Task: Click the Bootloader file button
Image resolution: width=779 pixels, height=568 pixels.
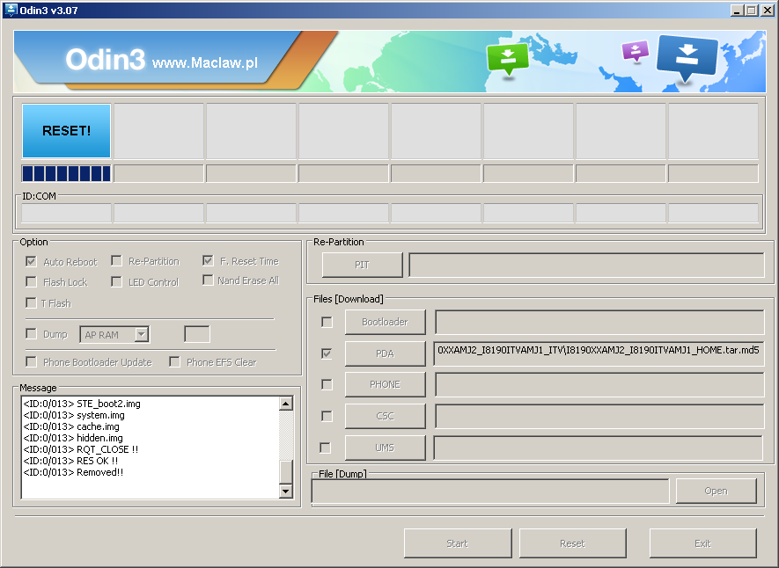Action: click(x=385, y=322)
